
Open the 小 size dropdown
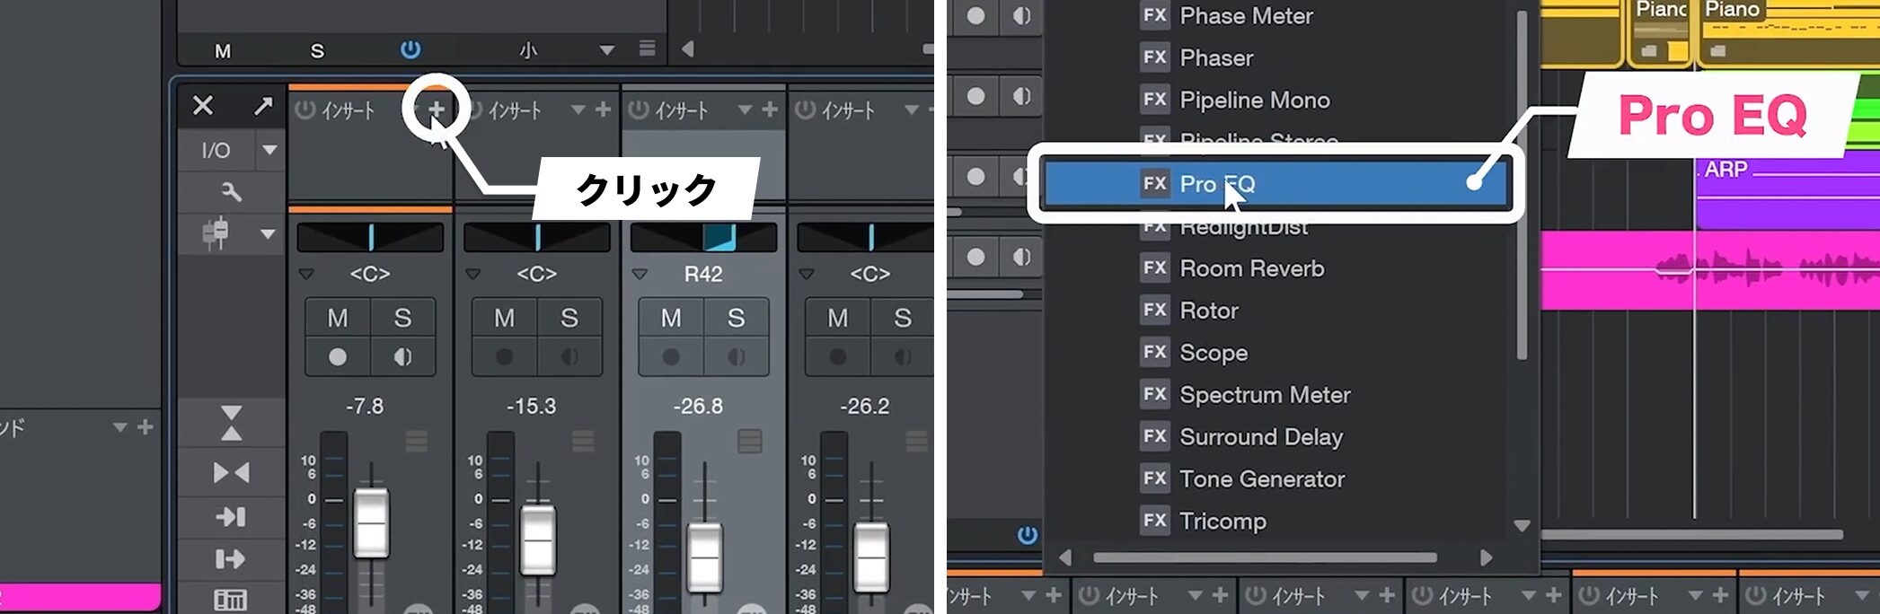click(607, 50)
